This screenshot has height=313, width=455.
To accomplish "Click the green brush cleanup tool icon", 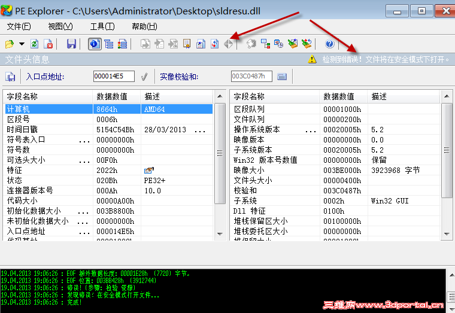I will pyautogui.click(x=293, y=44).
